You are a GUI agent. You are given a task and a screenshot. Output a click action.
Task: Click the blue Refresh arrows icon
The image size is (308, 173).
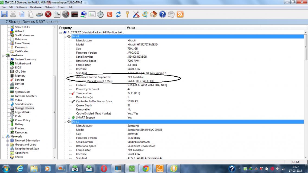(x=118, y=14)
